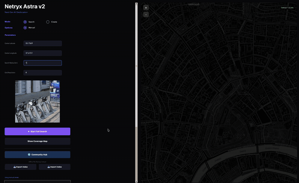Focus the Search Radius input

coord(43,63)
